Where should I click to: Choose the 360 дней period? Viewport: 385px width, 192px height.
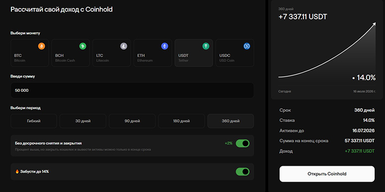(x=231, y=121)
